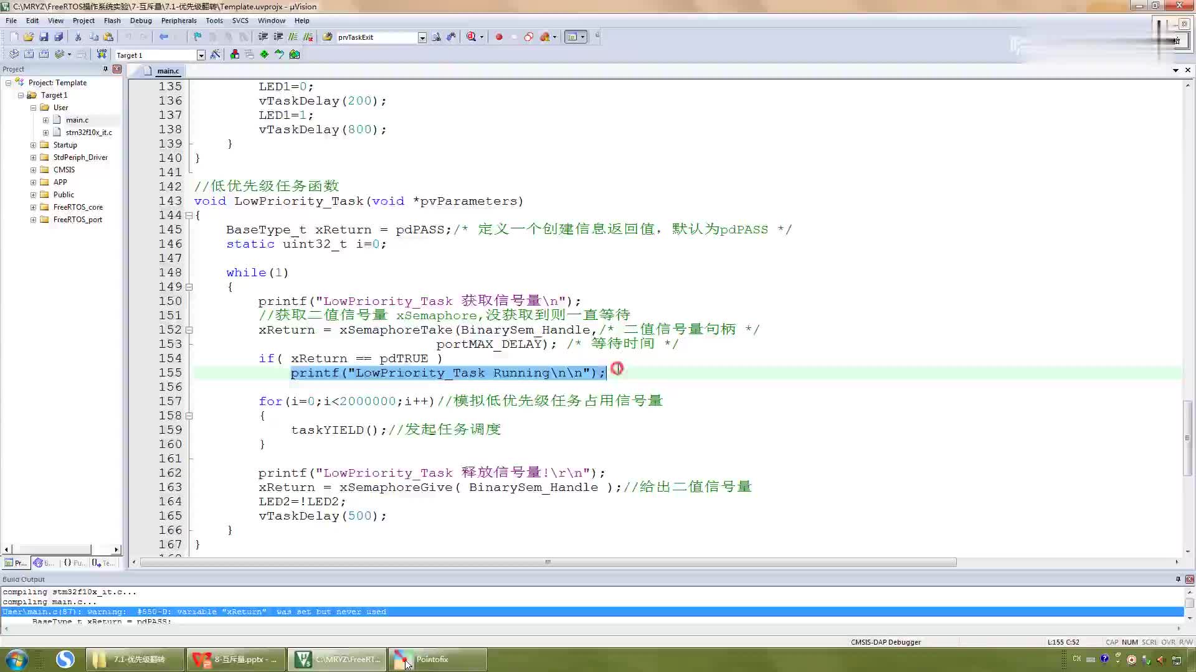
Task: Open Manage Project Items
Action: [235, 54]
